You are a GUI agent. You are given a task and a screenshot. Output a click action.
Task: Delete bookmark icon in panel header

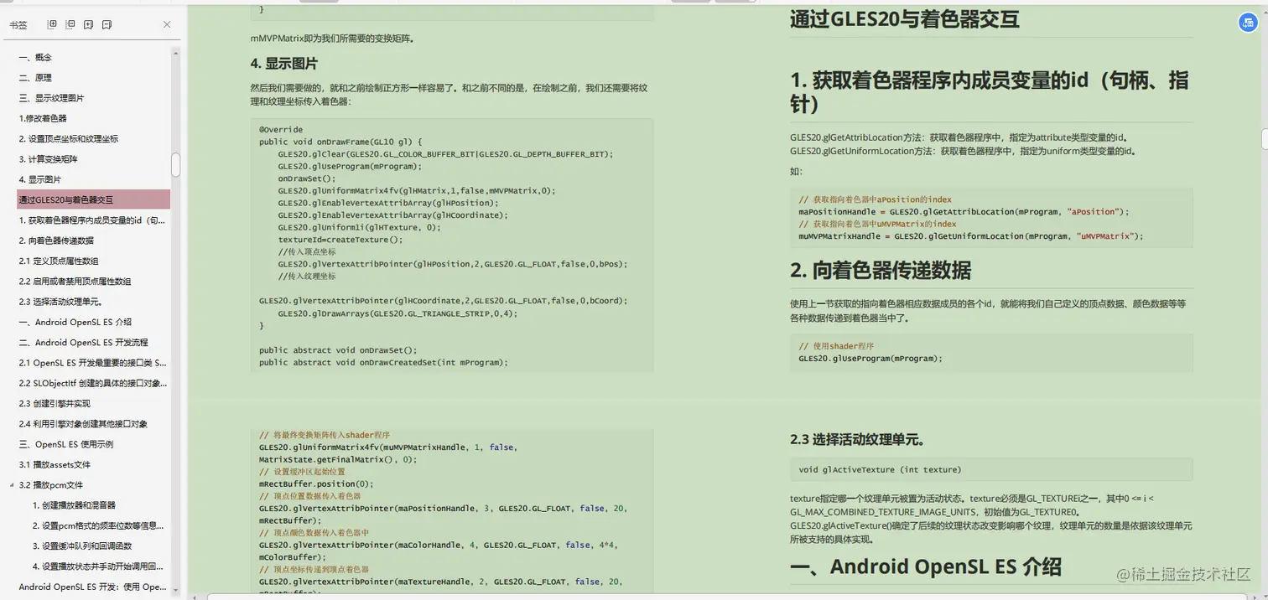point(107,25)
